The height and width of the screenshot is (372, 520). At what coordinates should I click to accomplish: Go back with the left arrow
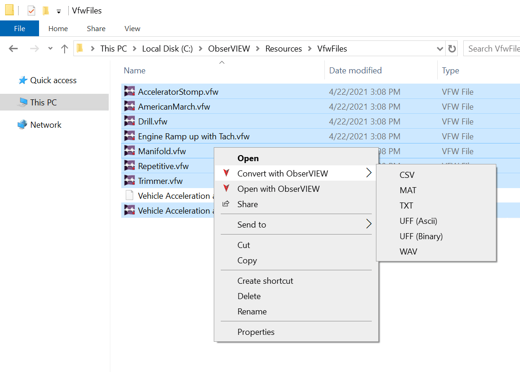[13, 49]
